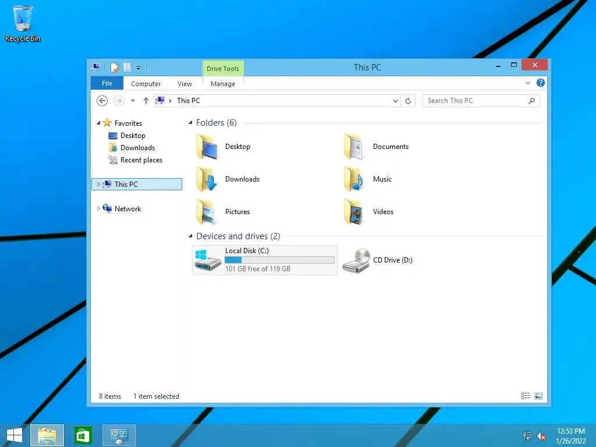596x447 pixels.
Task: Click the Forward navigation arrow
Action: click(x=119, y=101)
